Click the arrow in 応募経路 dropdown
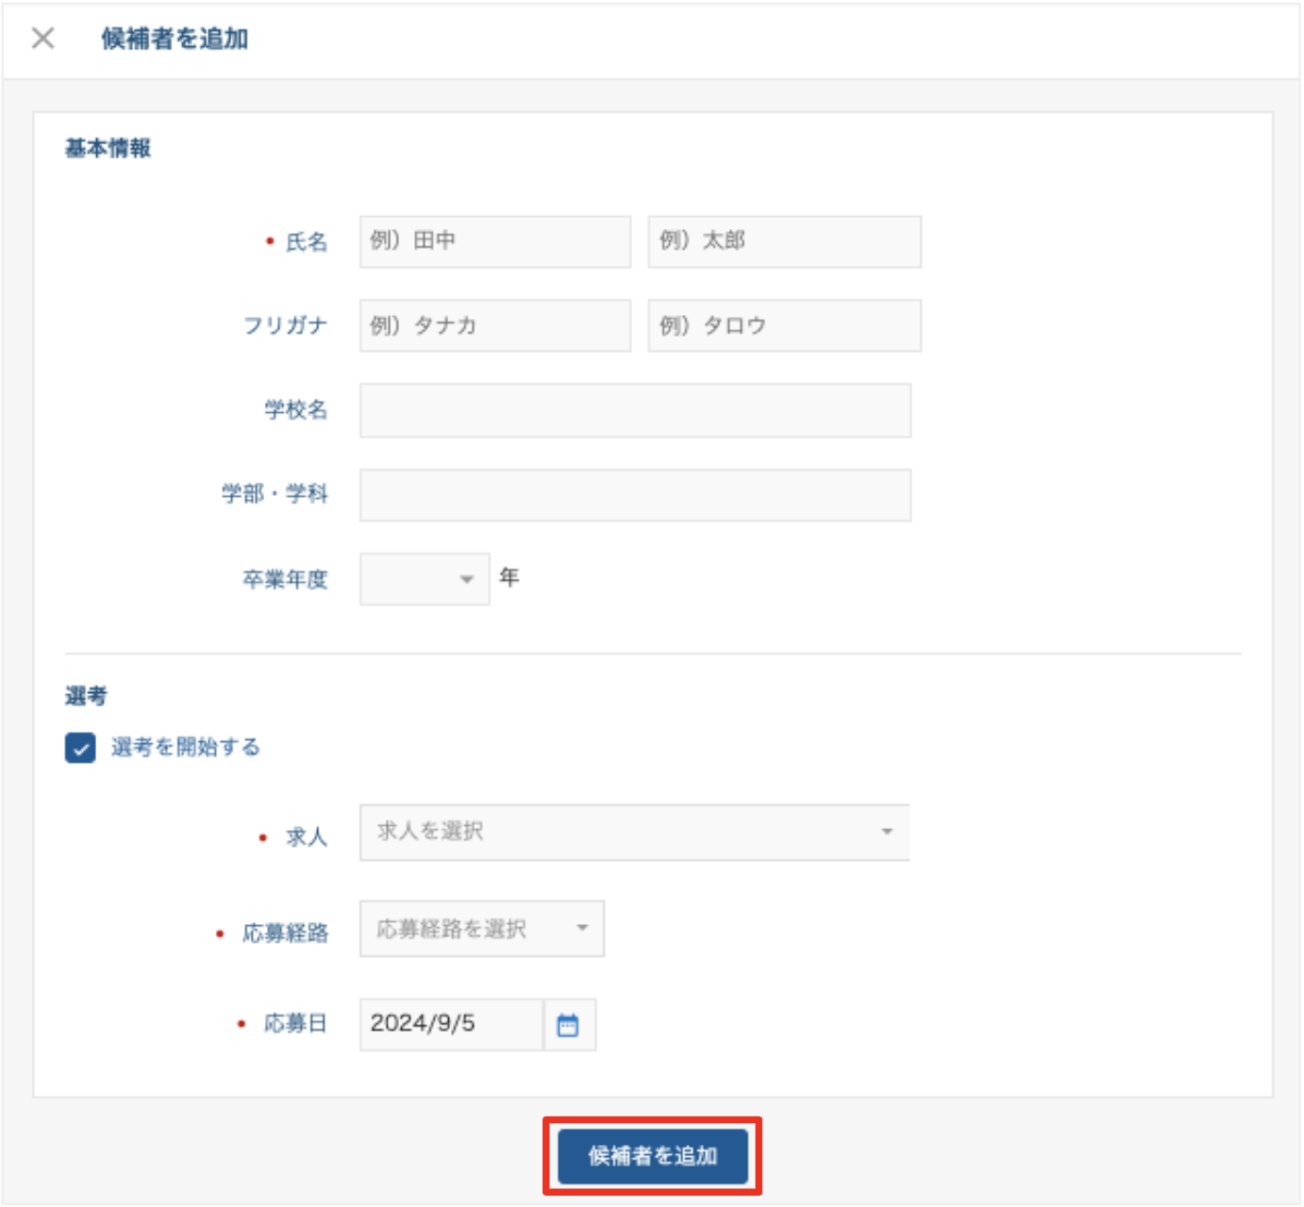Viewport: 1304px width, 1207px height. pyautogui.click(x=582, y=928)
